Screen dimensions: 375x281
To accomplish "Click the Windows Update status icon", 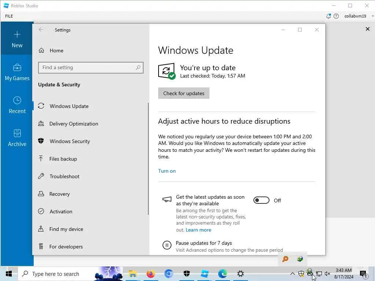I will click(167, 71).
